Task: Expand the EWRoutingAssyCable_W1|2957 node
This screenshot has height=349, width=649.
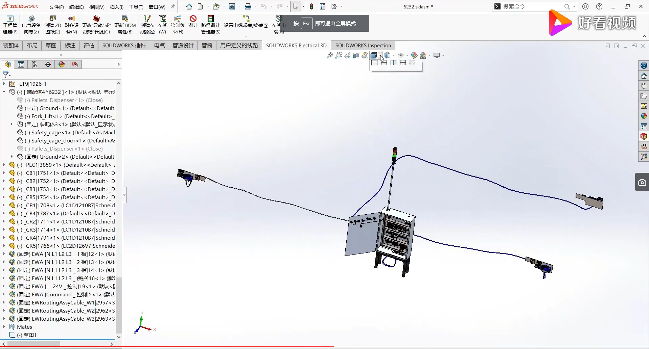Action: point(4,302)
